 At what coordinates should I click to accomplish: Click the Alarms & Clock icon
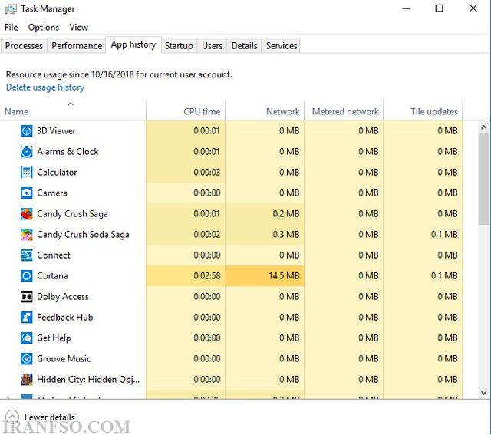(x=26, y=152)
